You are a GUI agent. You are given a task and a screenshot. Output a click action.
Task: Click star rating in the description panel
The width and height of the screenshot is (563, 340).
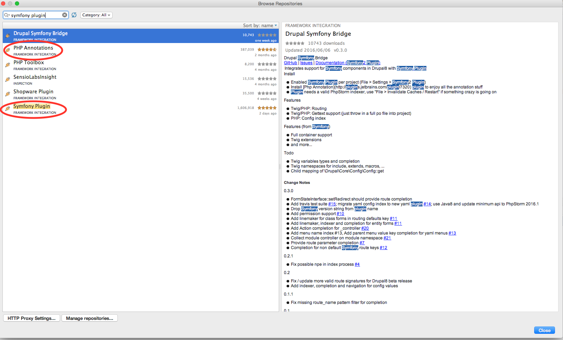[295, 43]
